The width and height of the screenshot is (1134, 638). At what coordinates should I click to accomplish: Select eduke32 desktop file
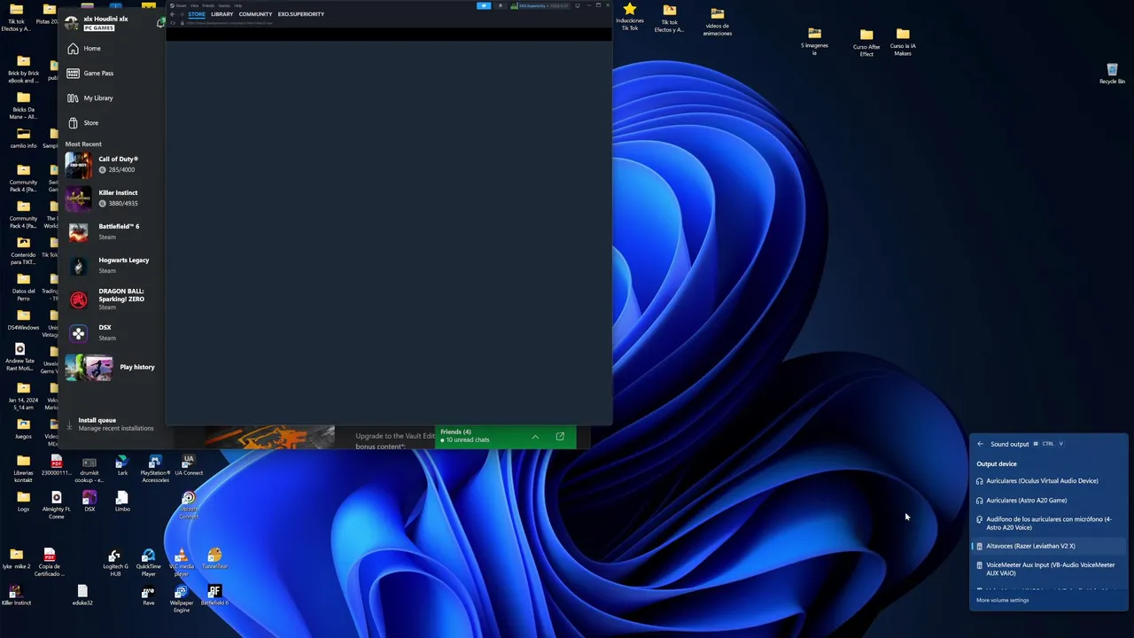(x=82, y=595)
